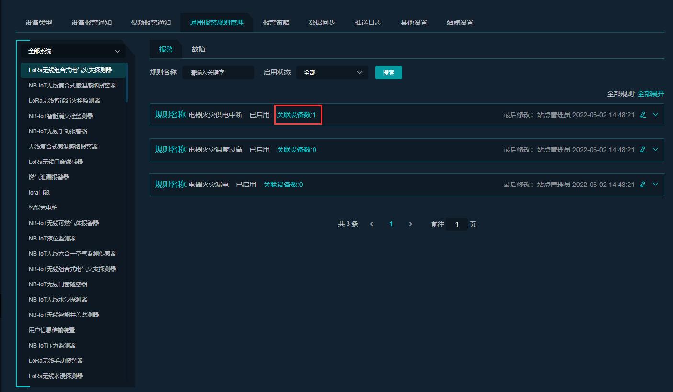The width and height of the screenshot is (673, 392).
Task: Click the device list scrollbar thumb
Action: [127, 82]
